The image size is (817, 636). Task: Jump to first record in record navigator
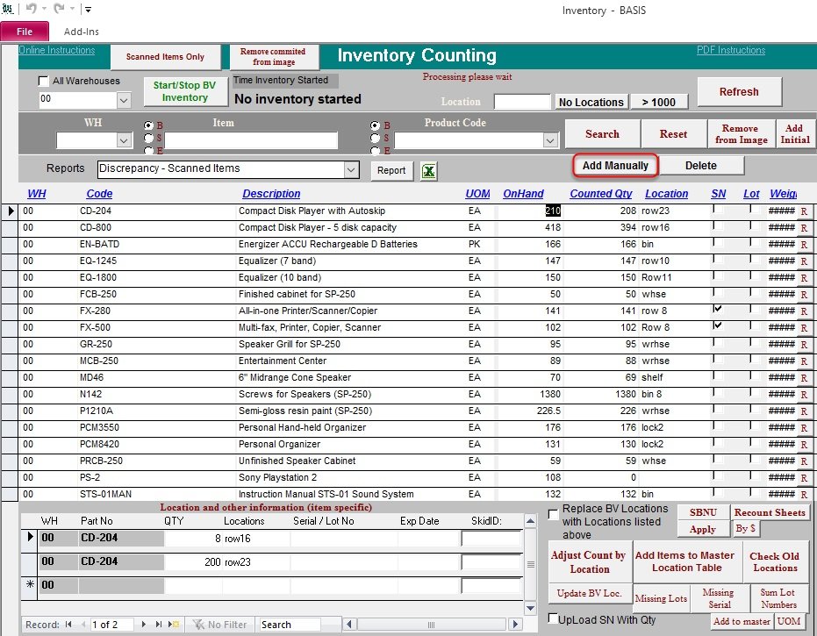click(x=68, y=625)
